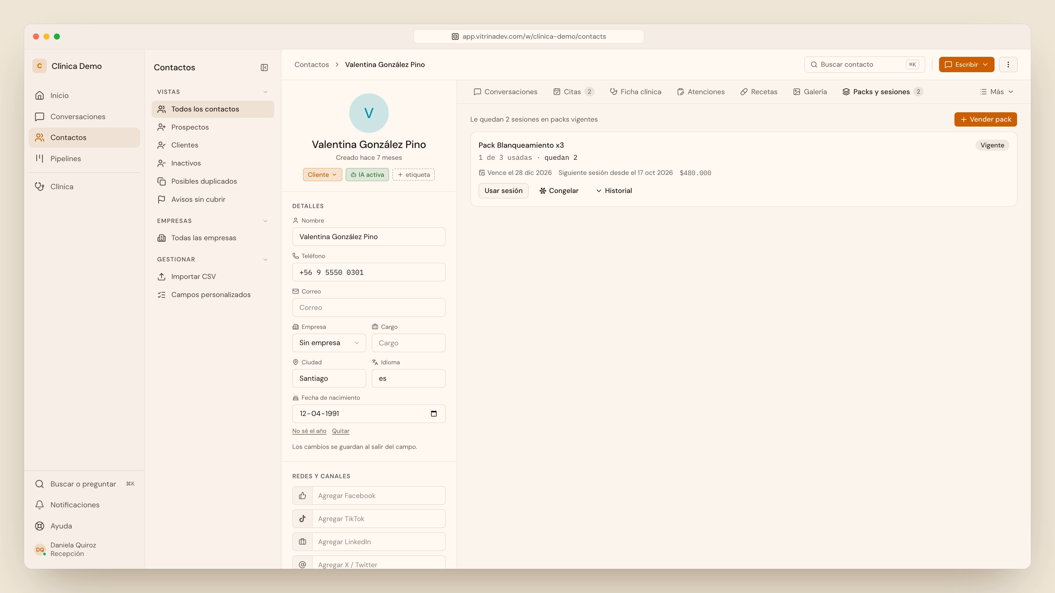Open Importar CSV
Viewport: 1055px width, 593px height.
coord(213,277)
